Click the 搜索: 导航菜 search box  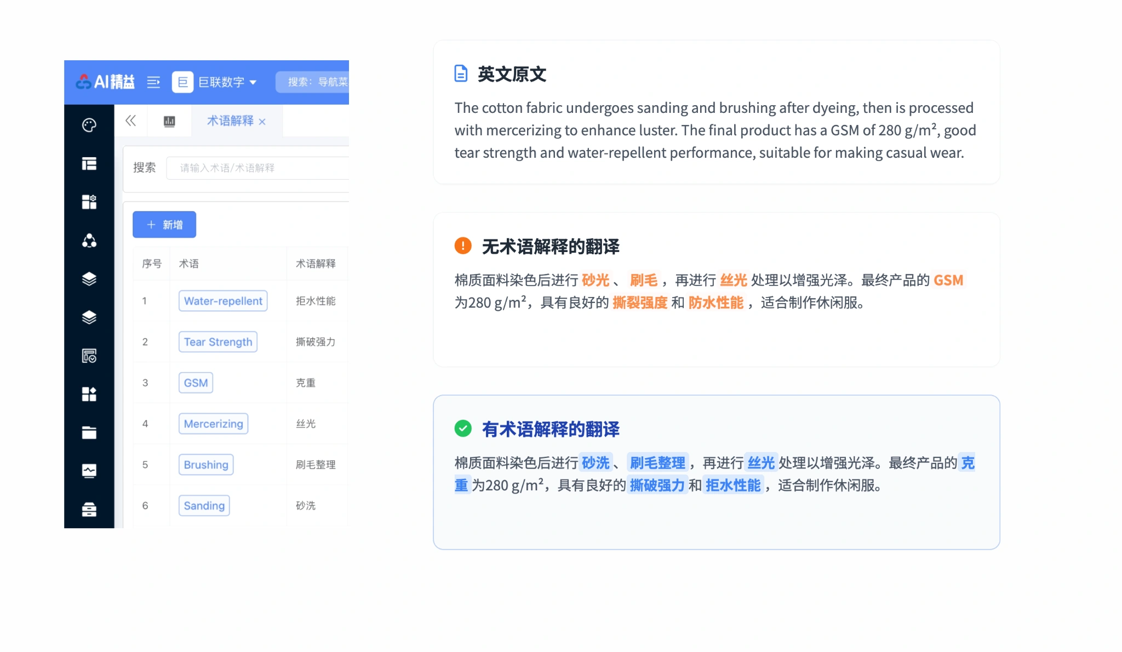click(x=312, y=82)
